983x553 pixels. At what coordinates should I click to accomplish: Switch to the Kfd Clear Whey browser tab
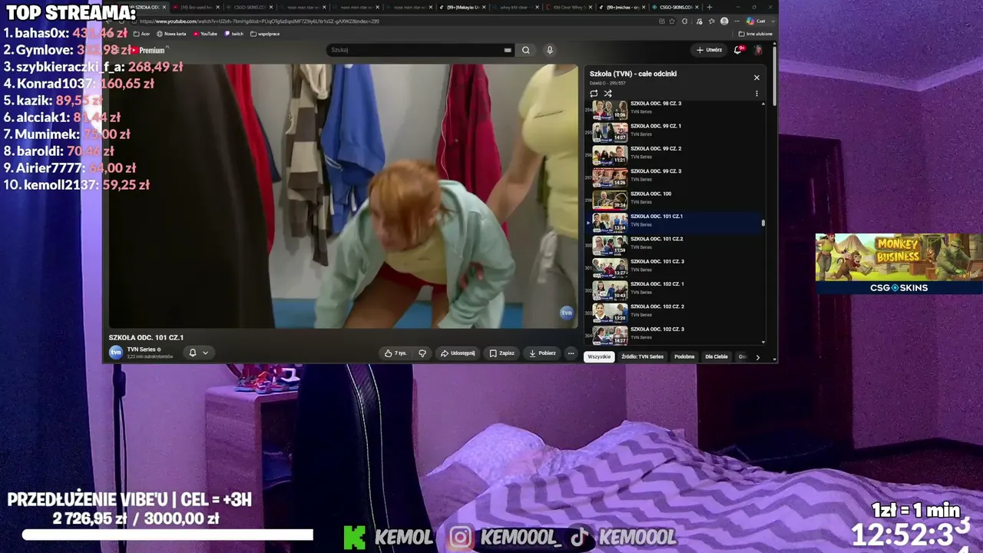(568, 7)
